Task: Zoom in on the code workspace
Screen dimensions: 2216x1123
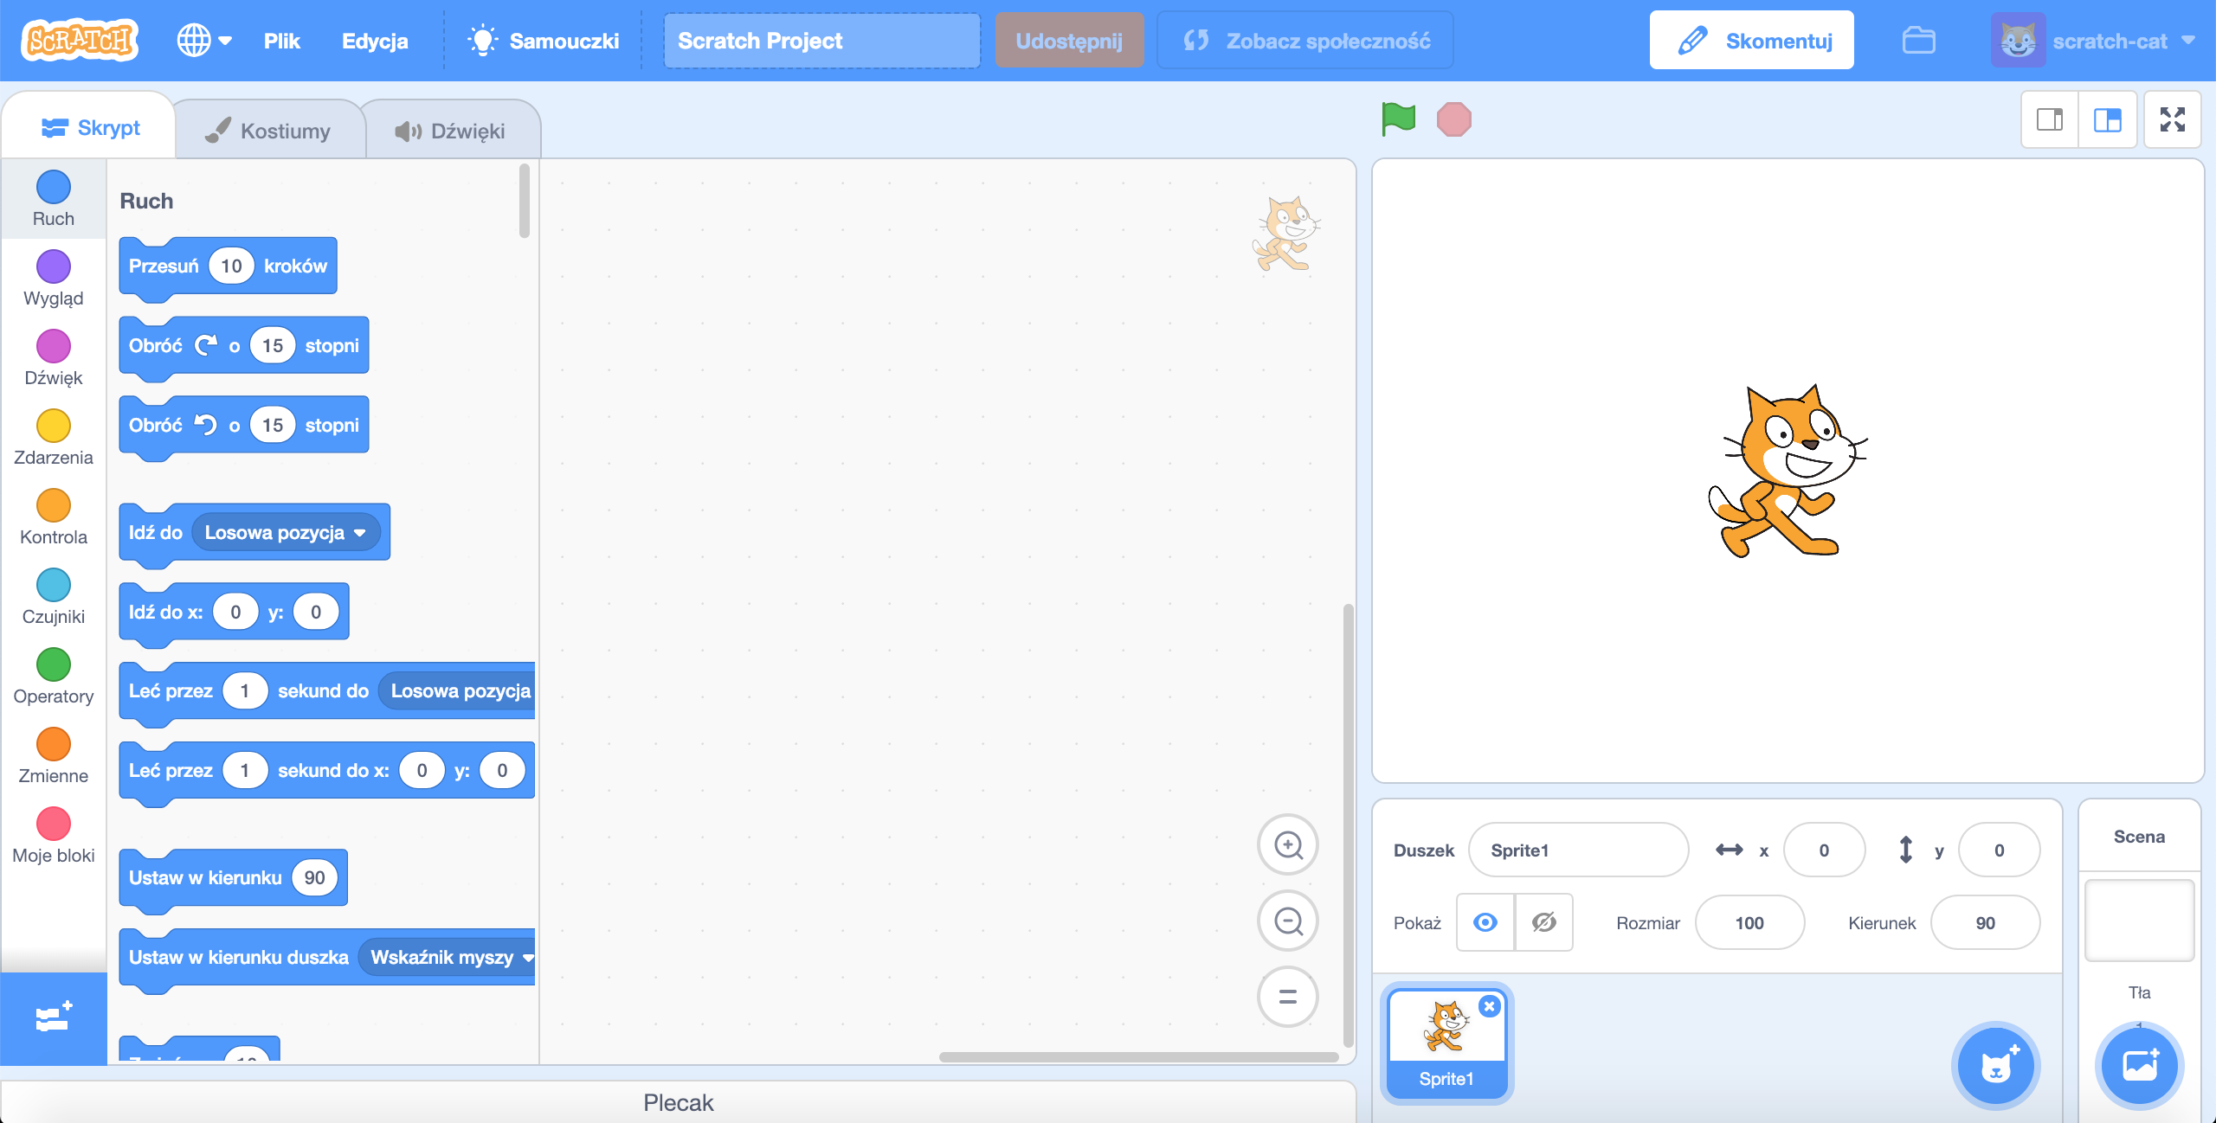Action: coord(1287,844)
